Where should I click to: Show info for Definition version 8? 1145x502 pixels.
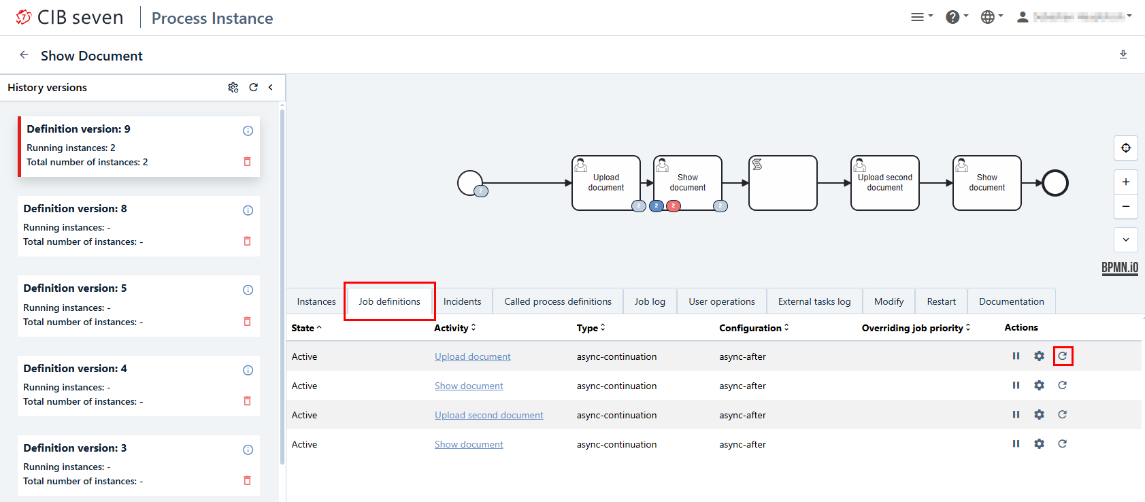(248, 210)
